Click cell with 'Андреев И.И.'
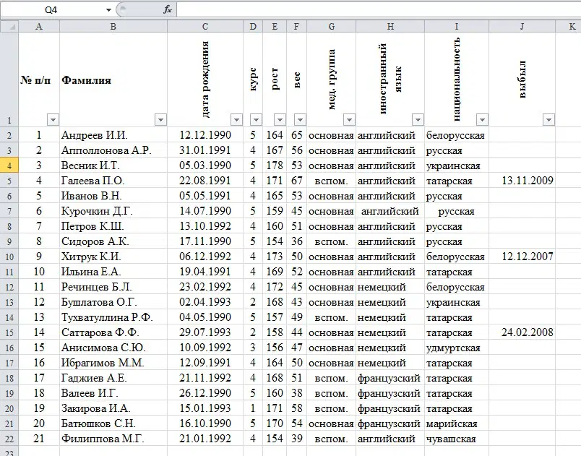Image resolution: width=581 pixels, height=456 pixels. (x=113, y=135)
